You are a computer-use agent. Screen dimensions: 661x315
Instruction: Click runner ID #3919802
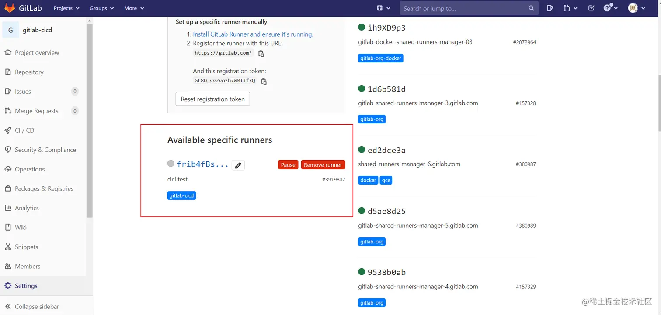pyautogui.click(x=334, y=179)
